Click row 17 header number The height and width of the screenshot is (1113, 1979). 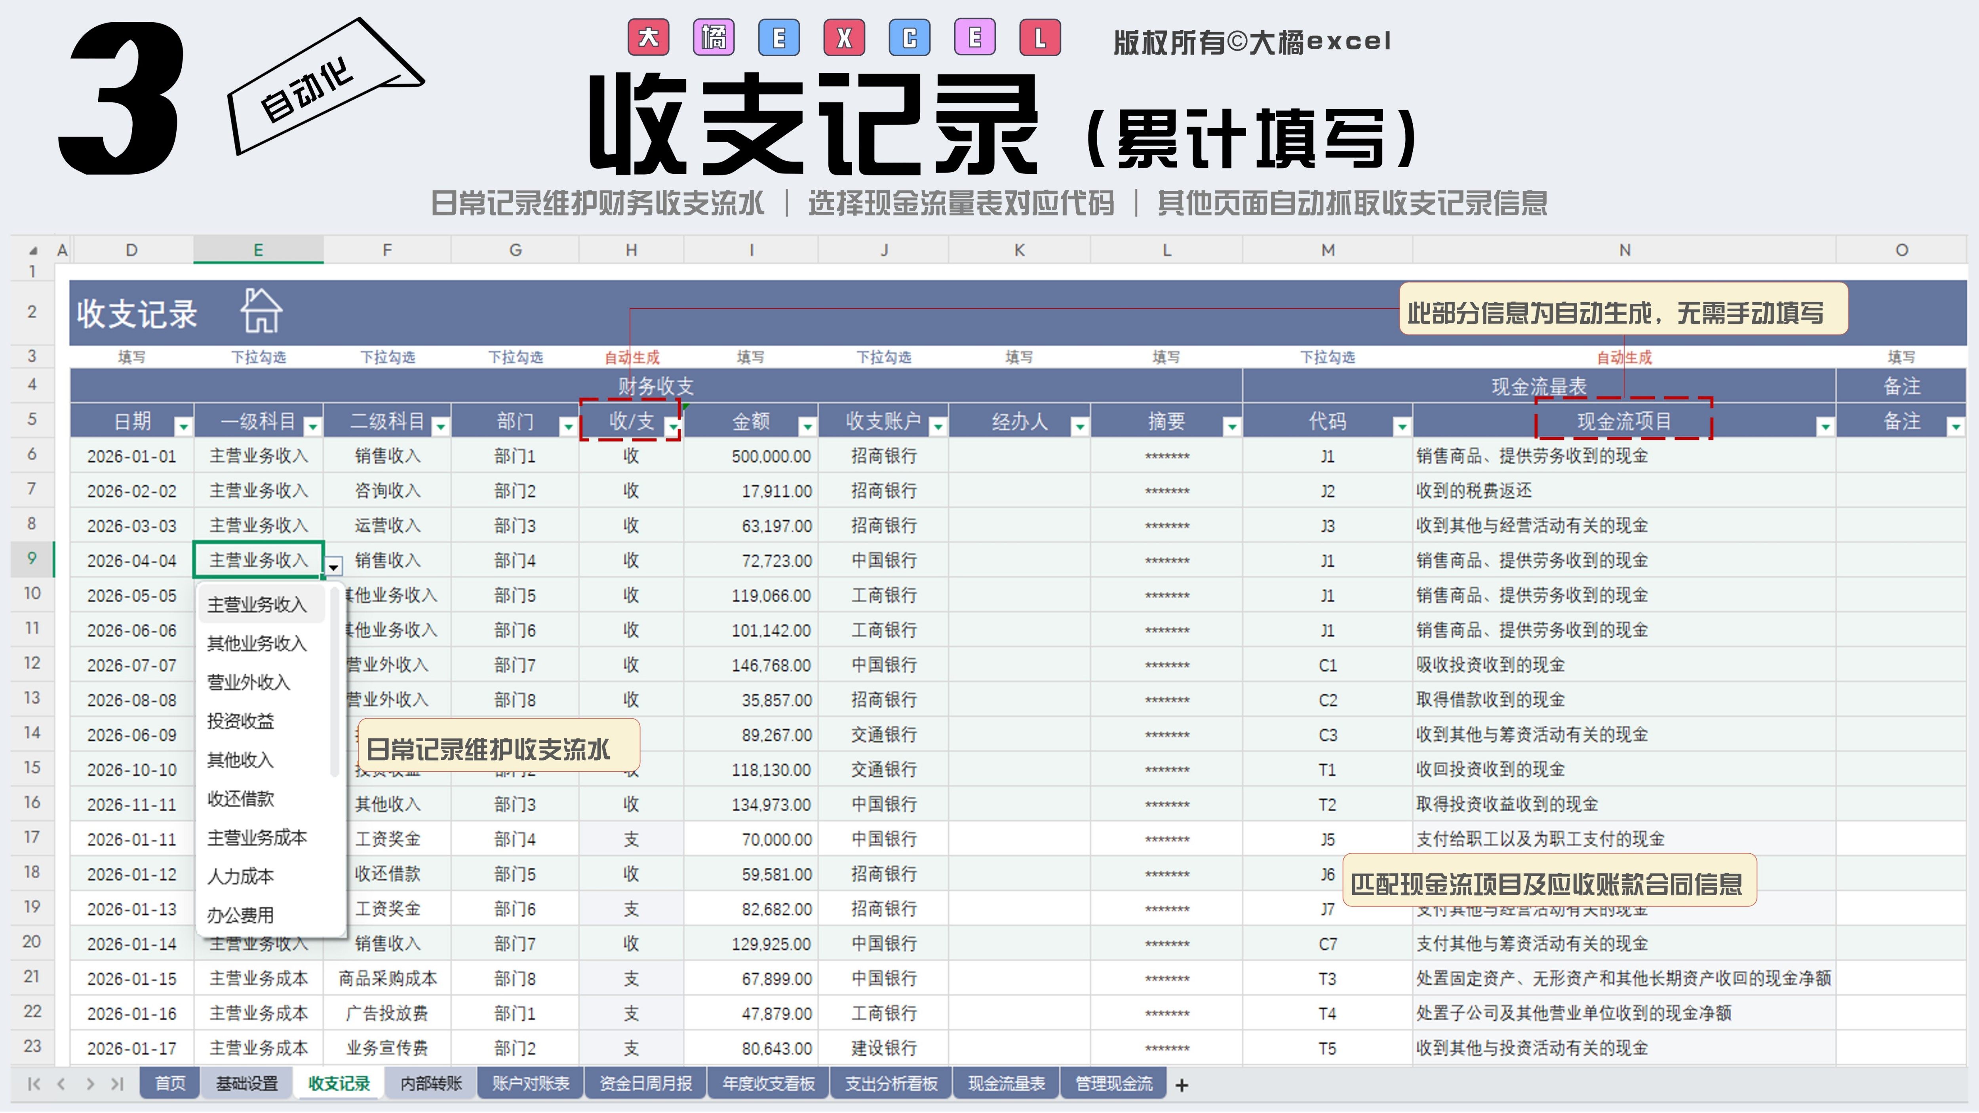click(32, 837)
